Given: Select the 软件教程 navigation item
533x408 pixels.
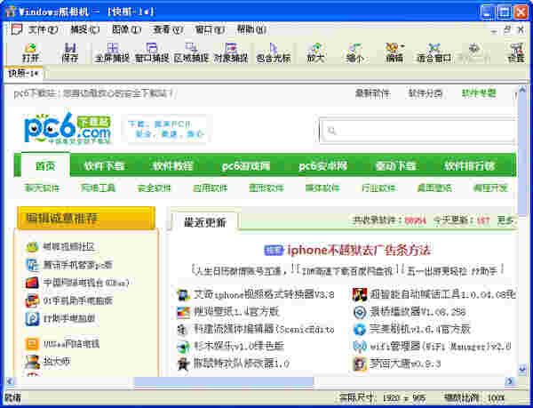Looking at the screenshot, I should 172,166.
